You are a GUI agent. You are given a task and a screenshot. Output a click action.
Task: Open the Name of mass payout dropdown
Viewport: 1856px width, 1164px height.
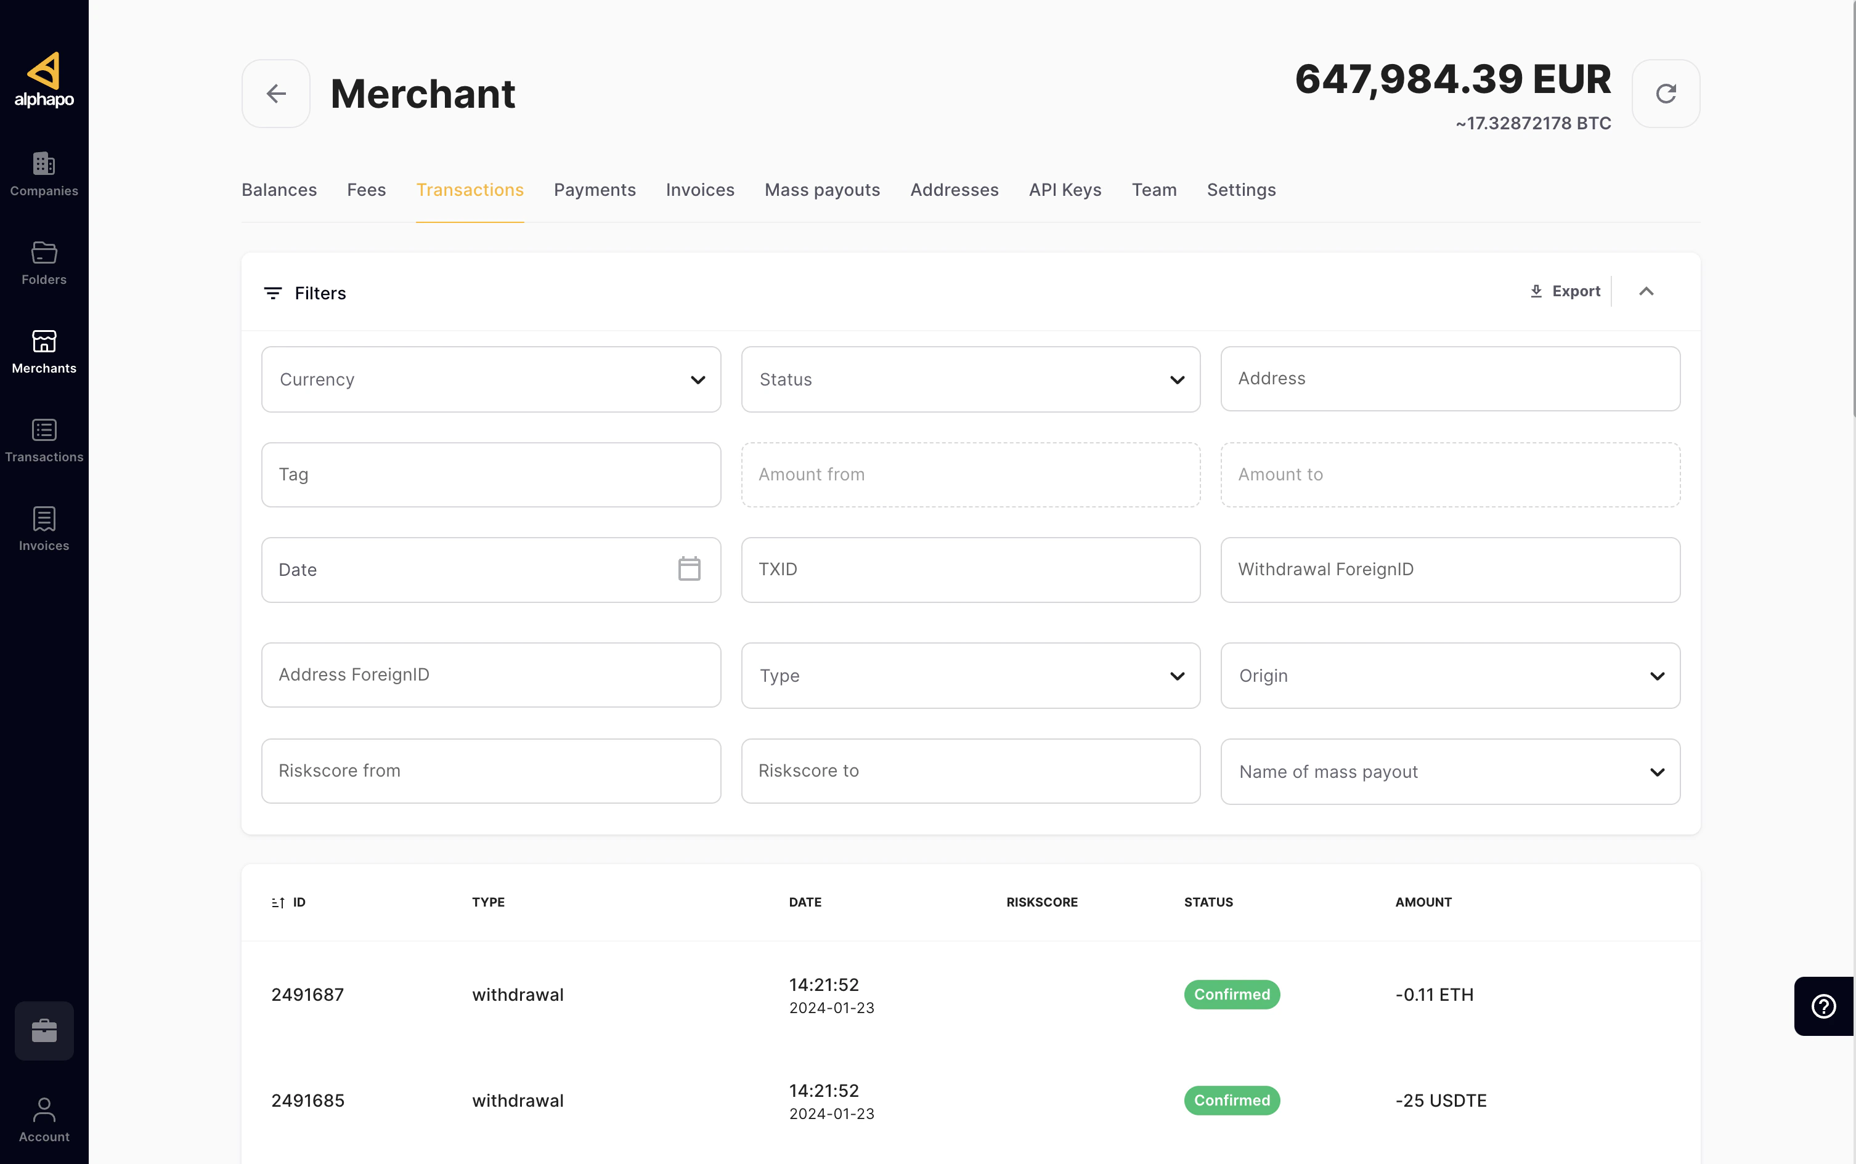pos(1450,772)
